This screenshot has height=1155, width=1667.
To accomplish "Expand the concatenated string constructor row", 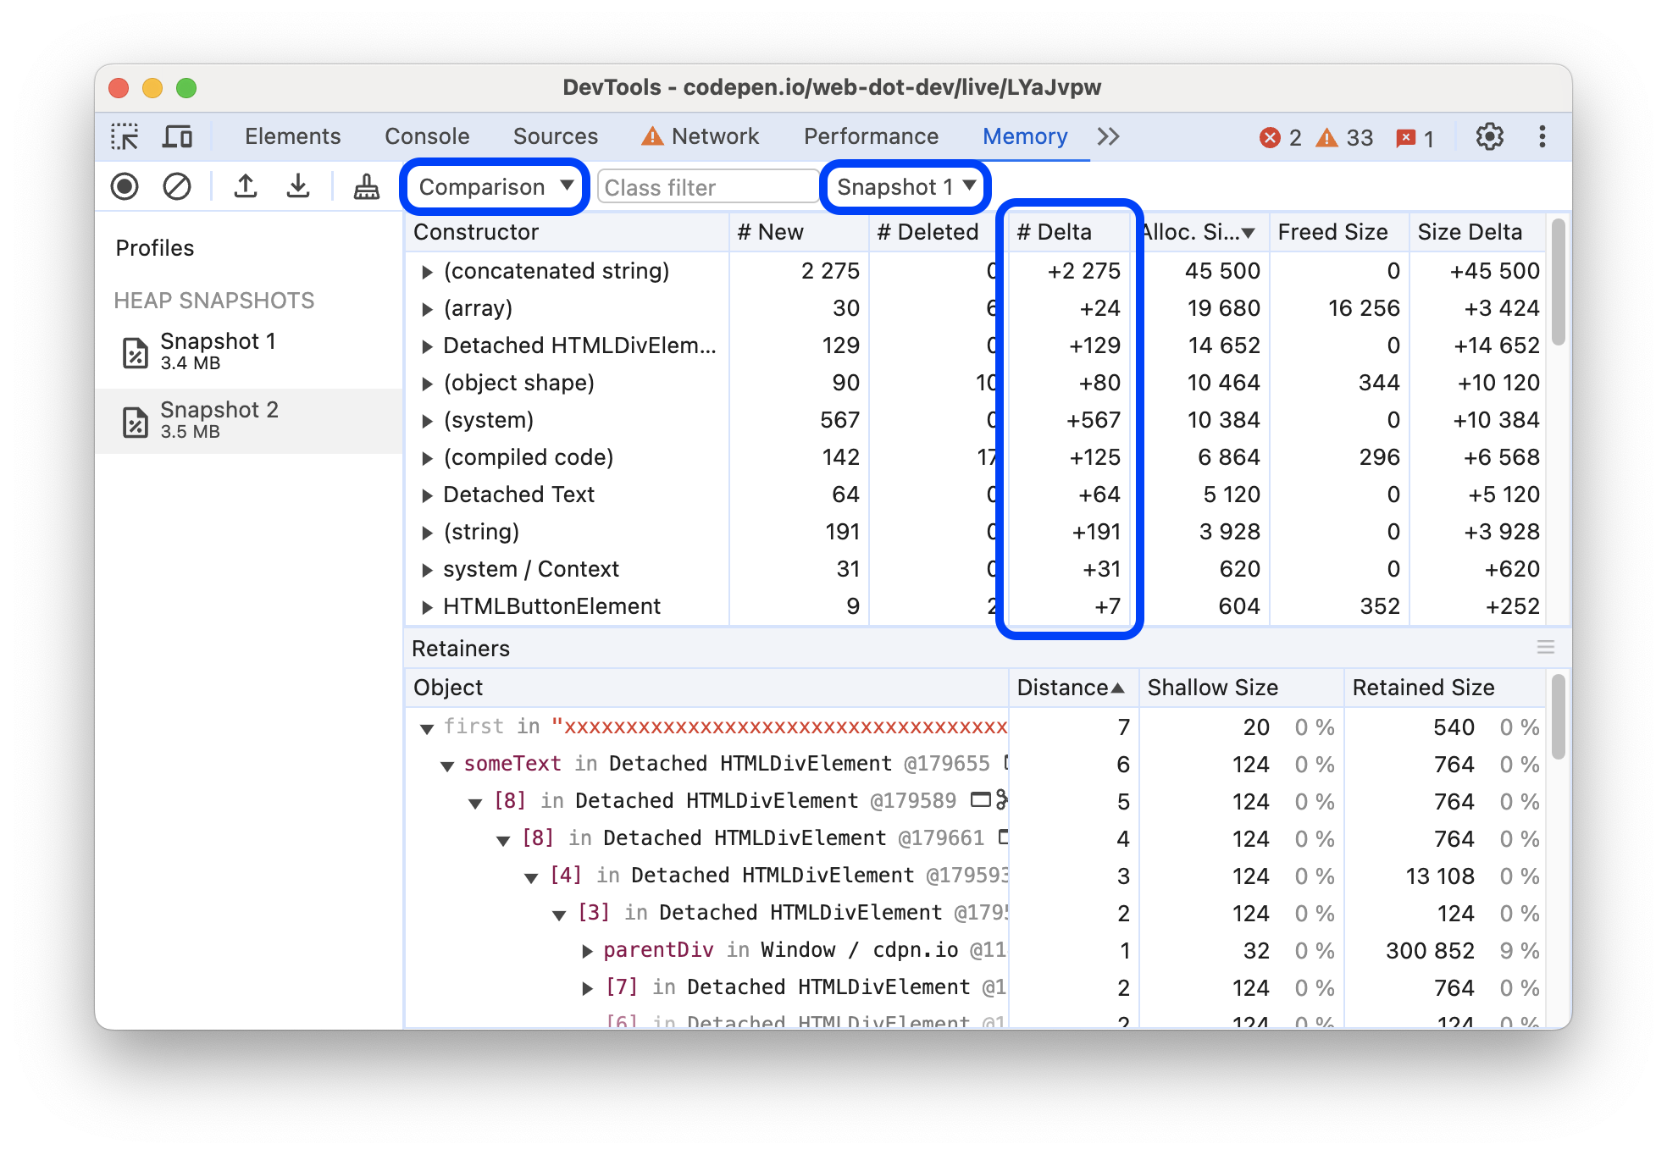I will (425, 270).
